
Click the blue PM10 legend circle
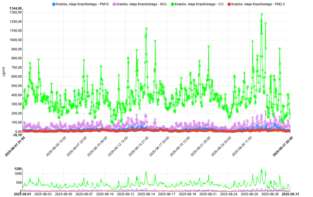coord(54,4)
